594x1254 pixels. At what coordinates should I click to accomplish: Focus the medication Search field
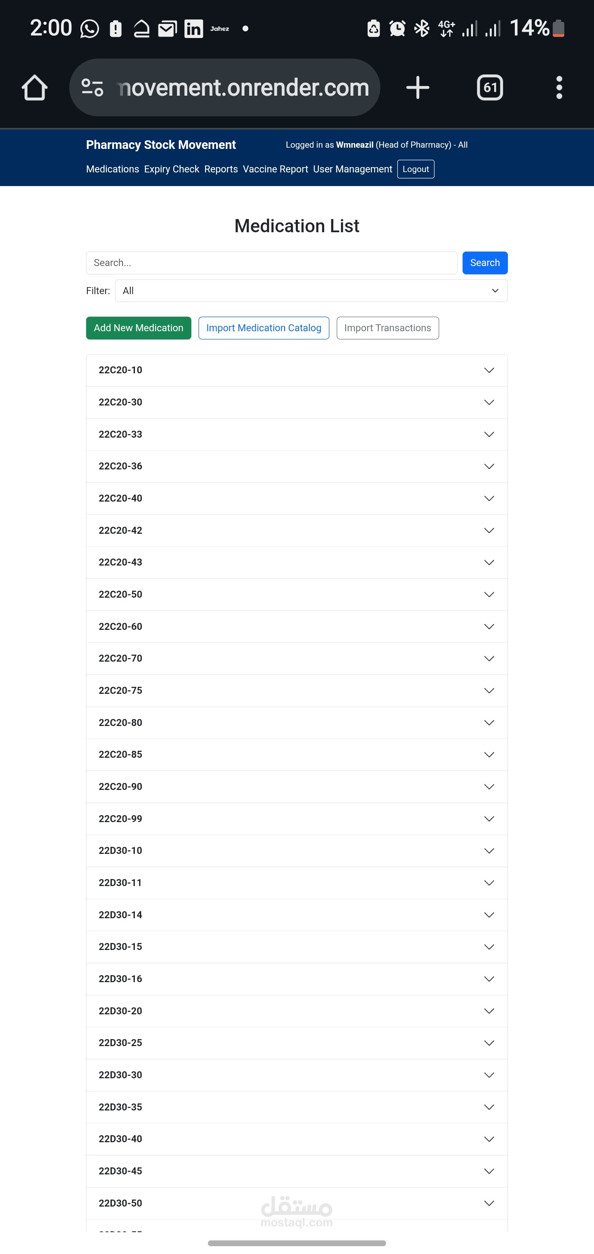click(x=272, y=263)
